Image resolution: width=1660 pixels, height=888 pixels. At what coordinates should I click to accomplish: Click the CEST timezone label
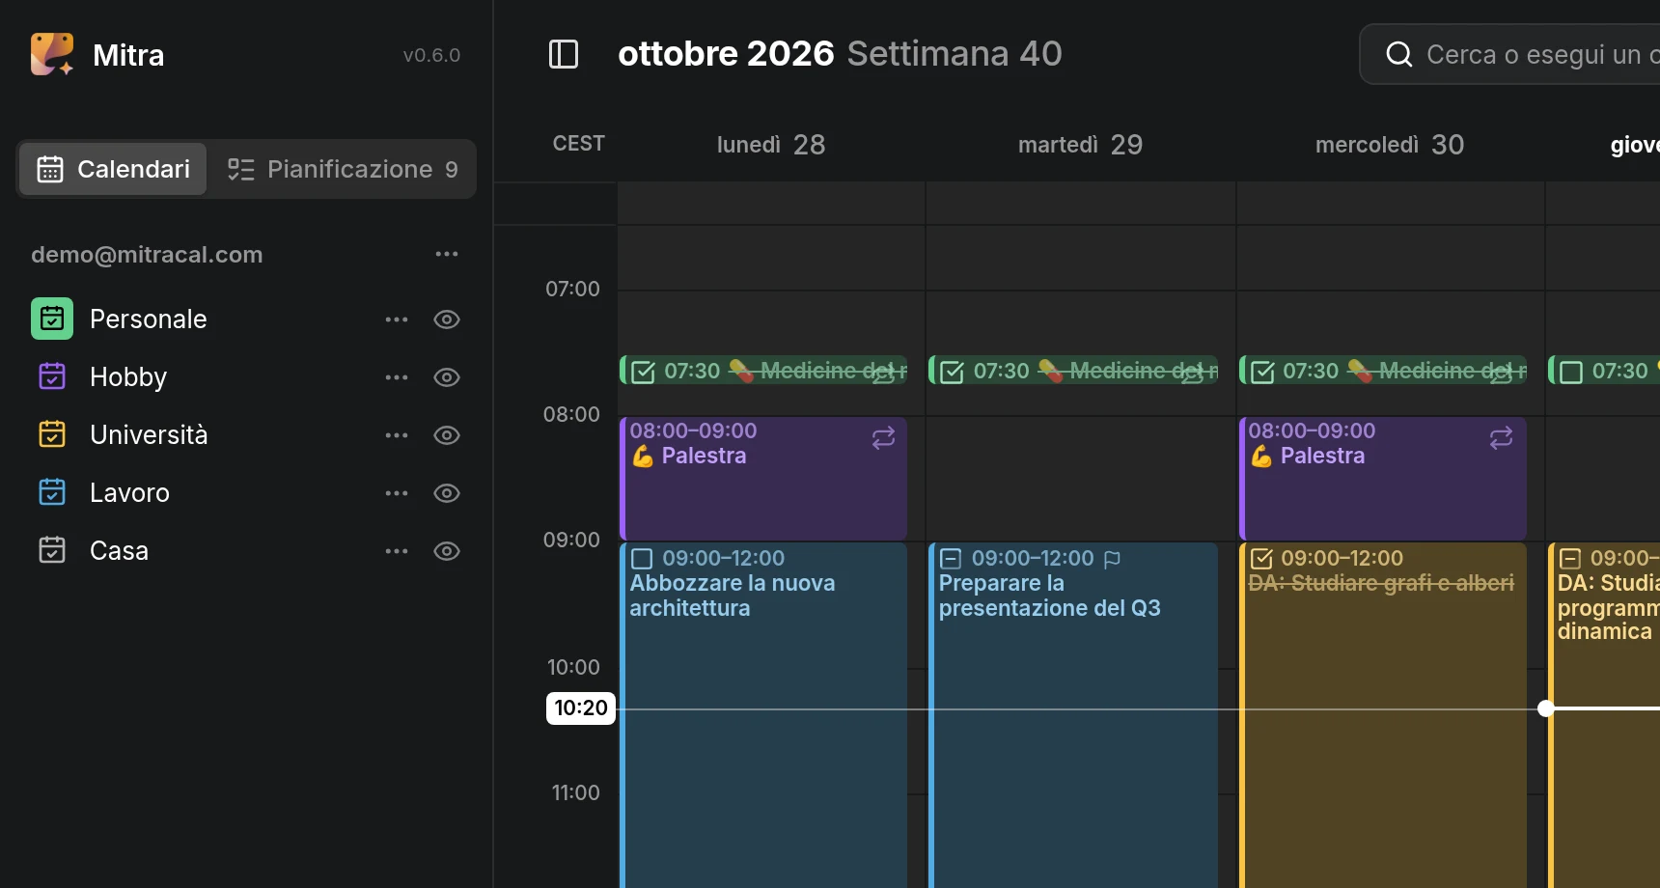point(578,144)
